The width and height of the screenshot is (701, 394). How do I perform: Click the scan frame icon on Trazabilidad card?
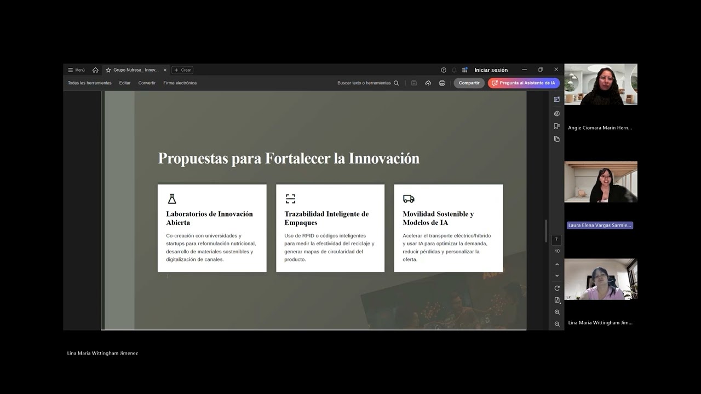tap(290, 199)
